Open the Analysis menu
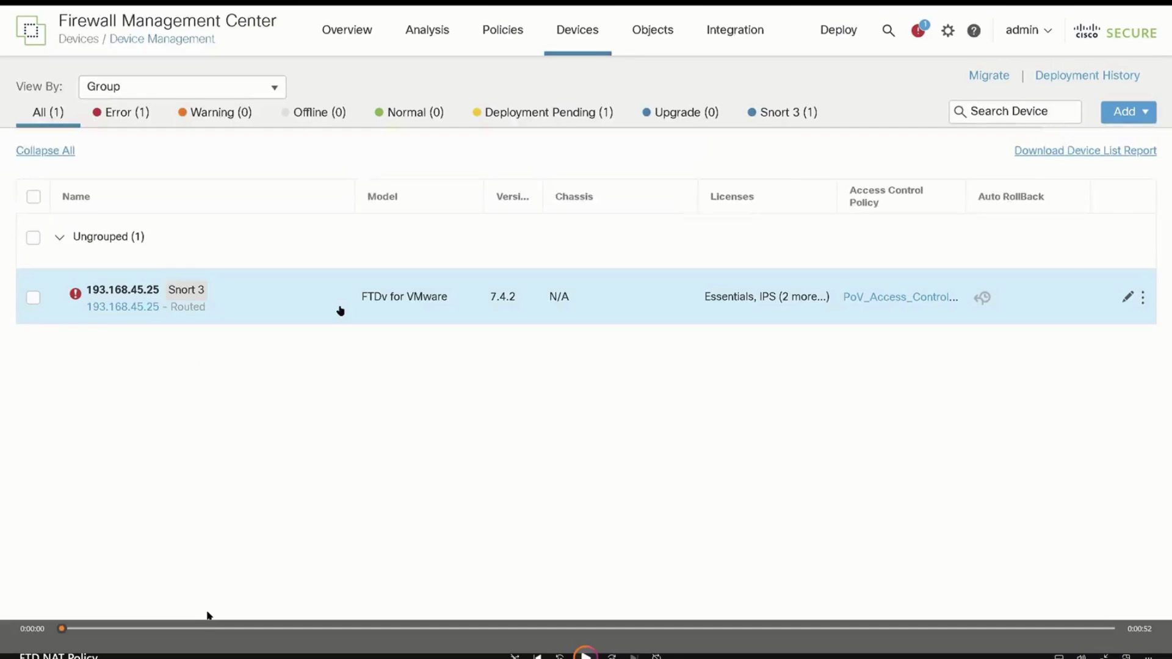 [x=427, y=30]
